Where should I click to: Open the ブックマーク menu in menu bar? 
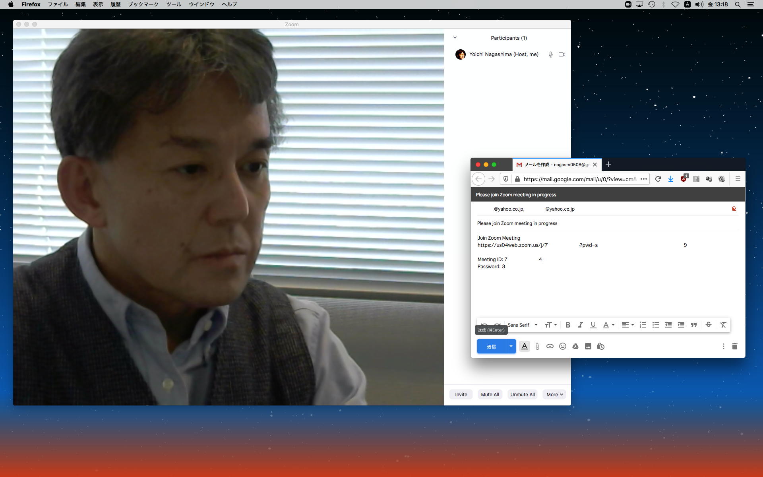point(143,4)
